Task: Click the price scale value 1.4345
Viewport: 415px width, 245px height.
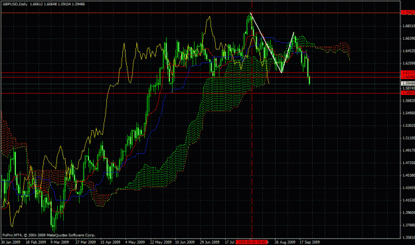Action: 408,188
